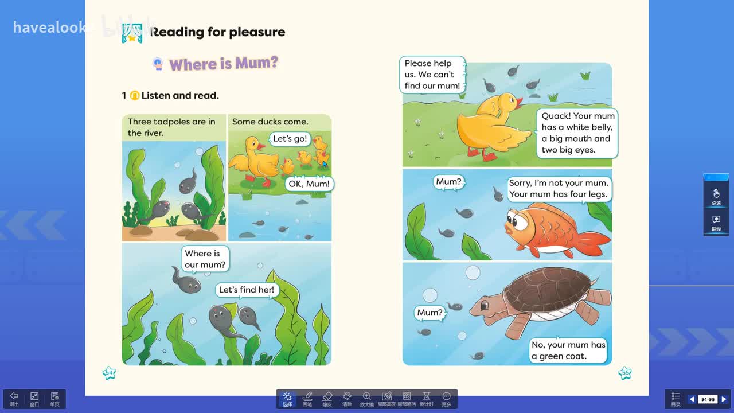Exit the textbook with 退出
The width and height of the screenshot is (734, 413).
[x=14, y=399]
